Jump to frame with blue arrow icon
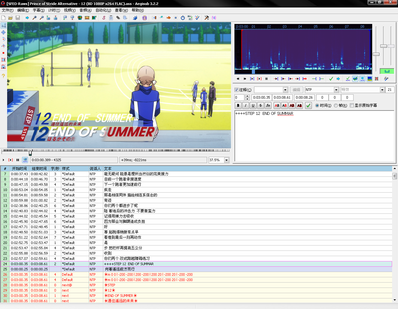398x309 pixels. 27,18
